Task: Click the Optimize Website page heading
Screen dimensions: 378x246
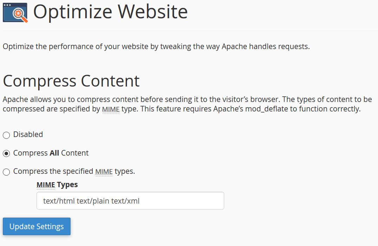Action: click(x=110, y=12)
